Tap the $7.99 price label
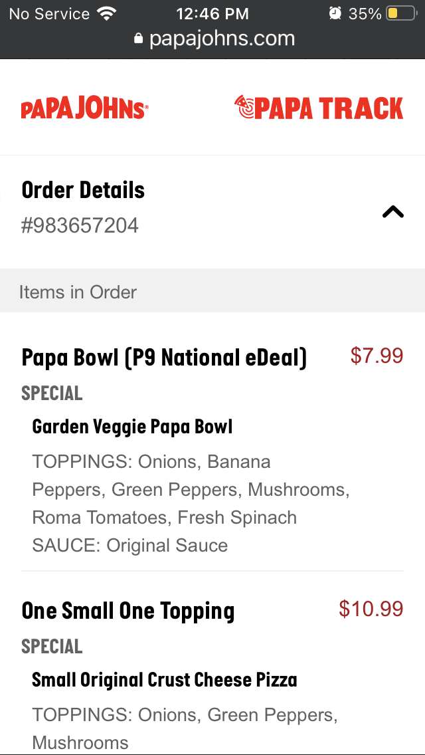This screenshot has width=425, height=755. coord(377,356)
